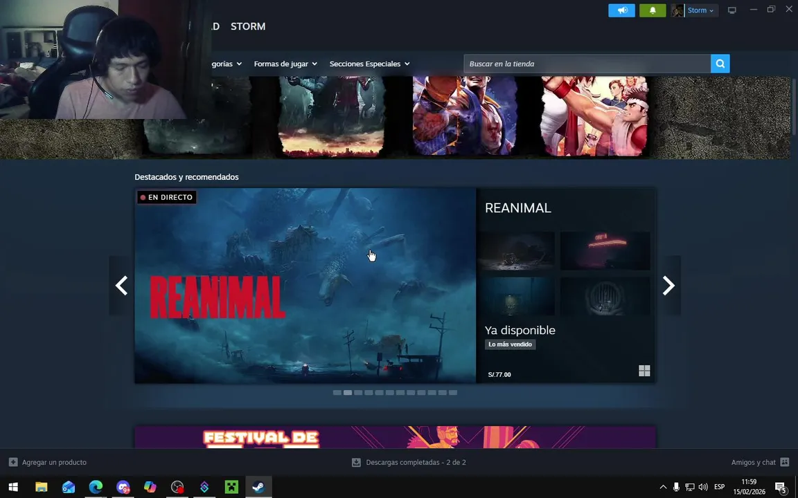
Task: Open the Ryu fighting collection banner artwork
Action: (594, 116)
